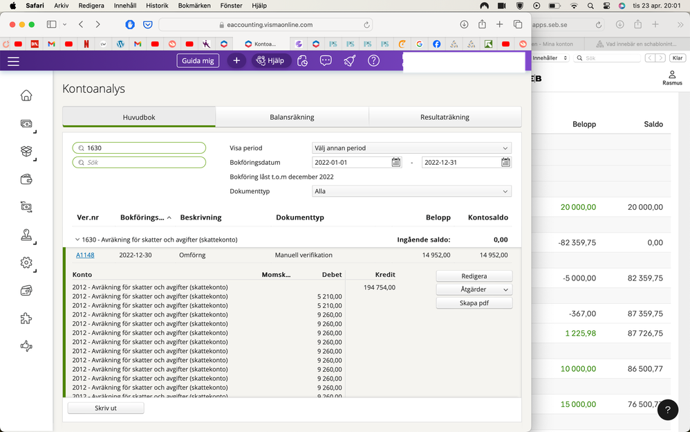Click the empty Sök search field
The image size is (690, 432).
pos(139,163)
